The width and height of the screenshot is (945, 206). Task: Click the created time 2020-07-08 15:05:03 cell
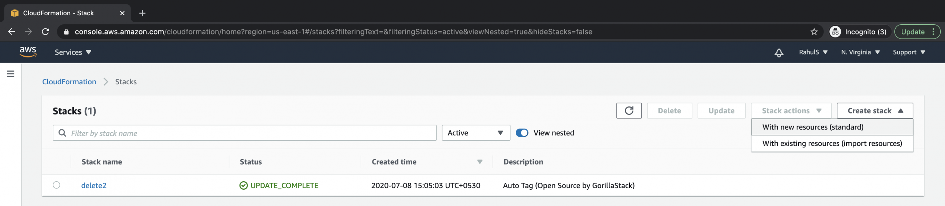click(426, 186)
